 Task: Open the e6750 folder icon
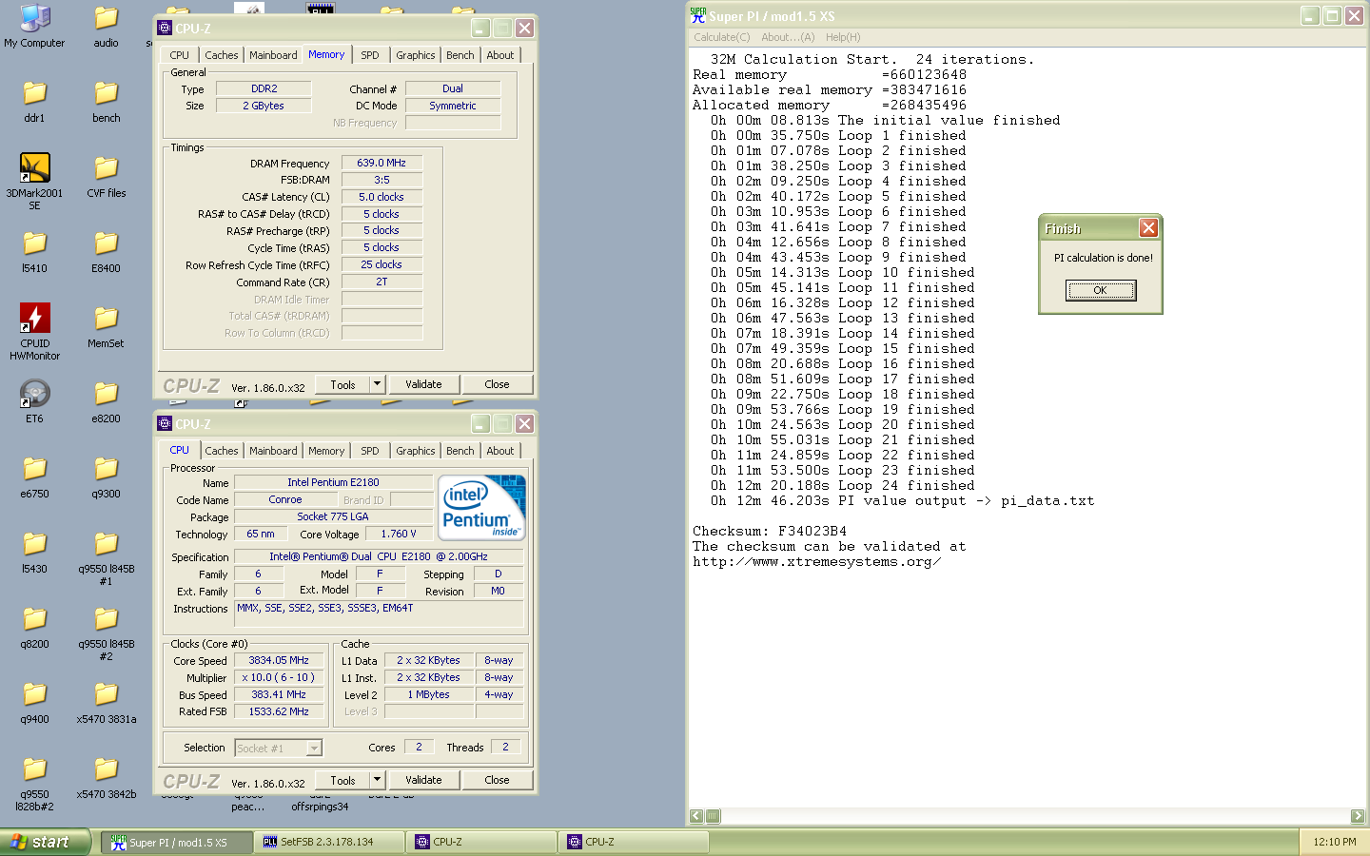35,470
